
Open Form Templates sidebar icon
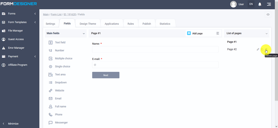click(x=3, y=22)
